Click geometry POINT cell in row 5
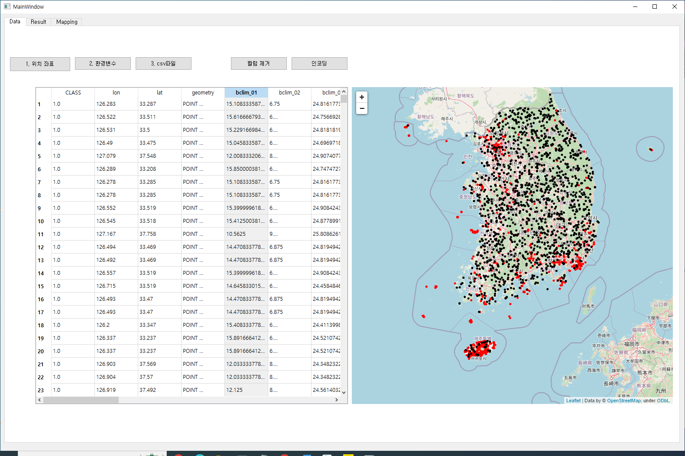The width and height of the screenshot is (685, 456). 203,156
